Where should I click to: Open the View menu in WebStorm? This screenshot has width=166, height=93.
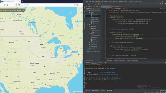pyautogui.click(x=93, y=1)
